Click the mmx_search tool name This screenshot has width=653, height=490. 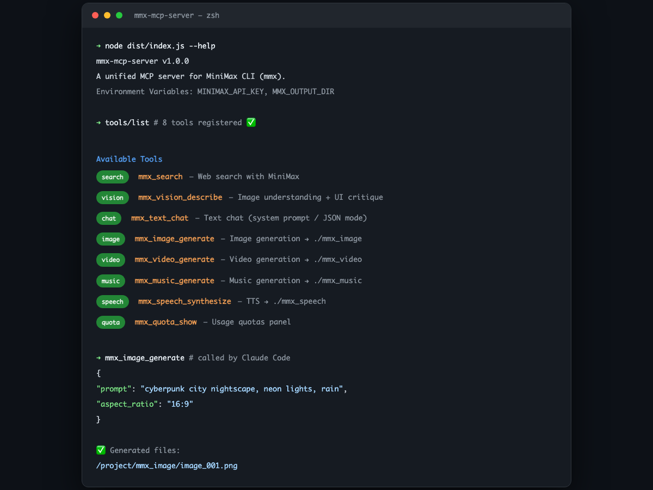(161, 176)
